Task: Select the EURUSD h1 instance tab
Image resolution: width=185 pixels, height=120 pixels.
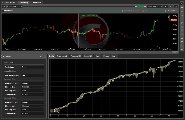Action: pyautogui.click(x=9, y=2)
